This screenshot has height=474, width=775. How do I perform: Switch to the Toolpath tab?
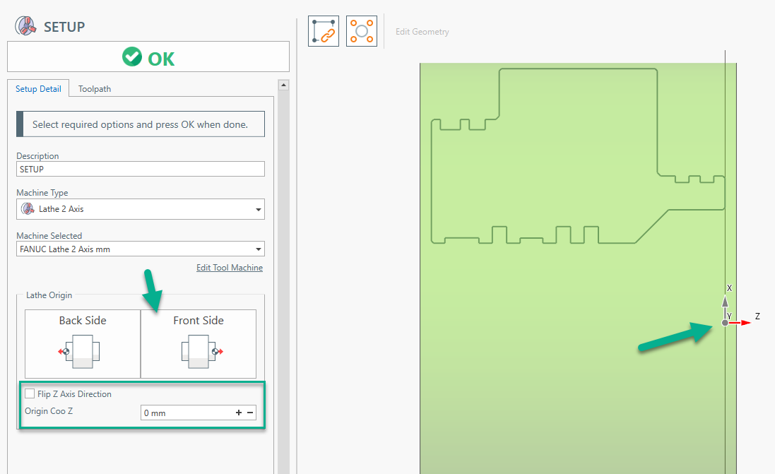[x=95, y=89]
